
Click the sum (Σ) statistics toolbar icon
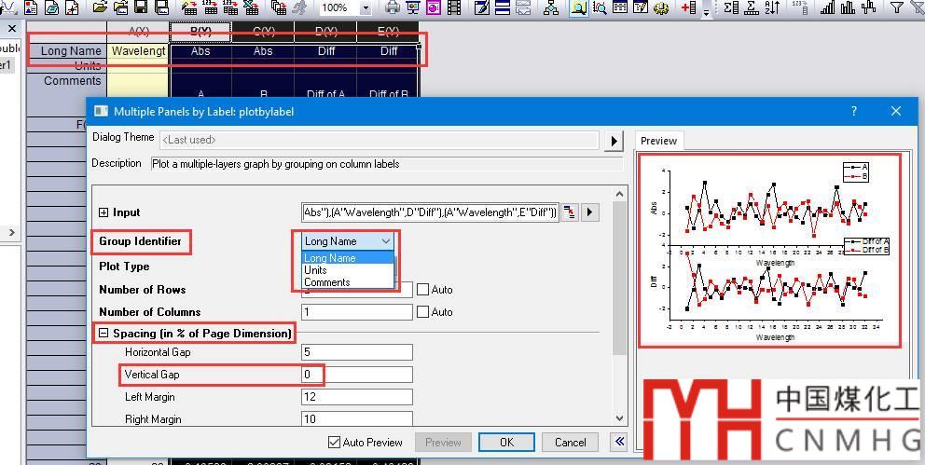pyautogui.click(x=730, y=8)
